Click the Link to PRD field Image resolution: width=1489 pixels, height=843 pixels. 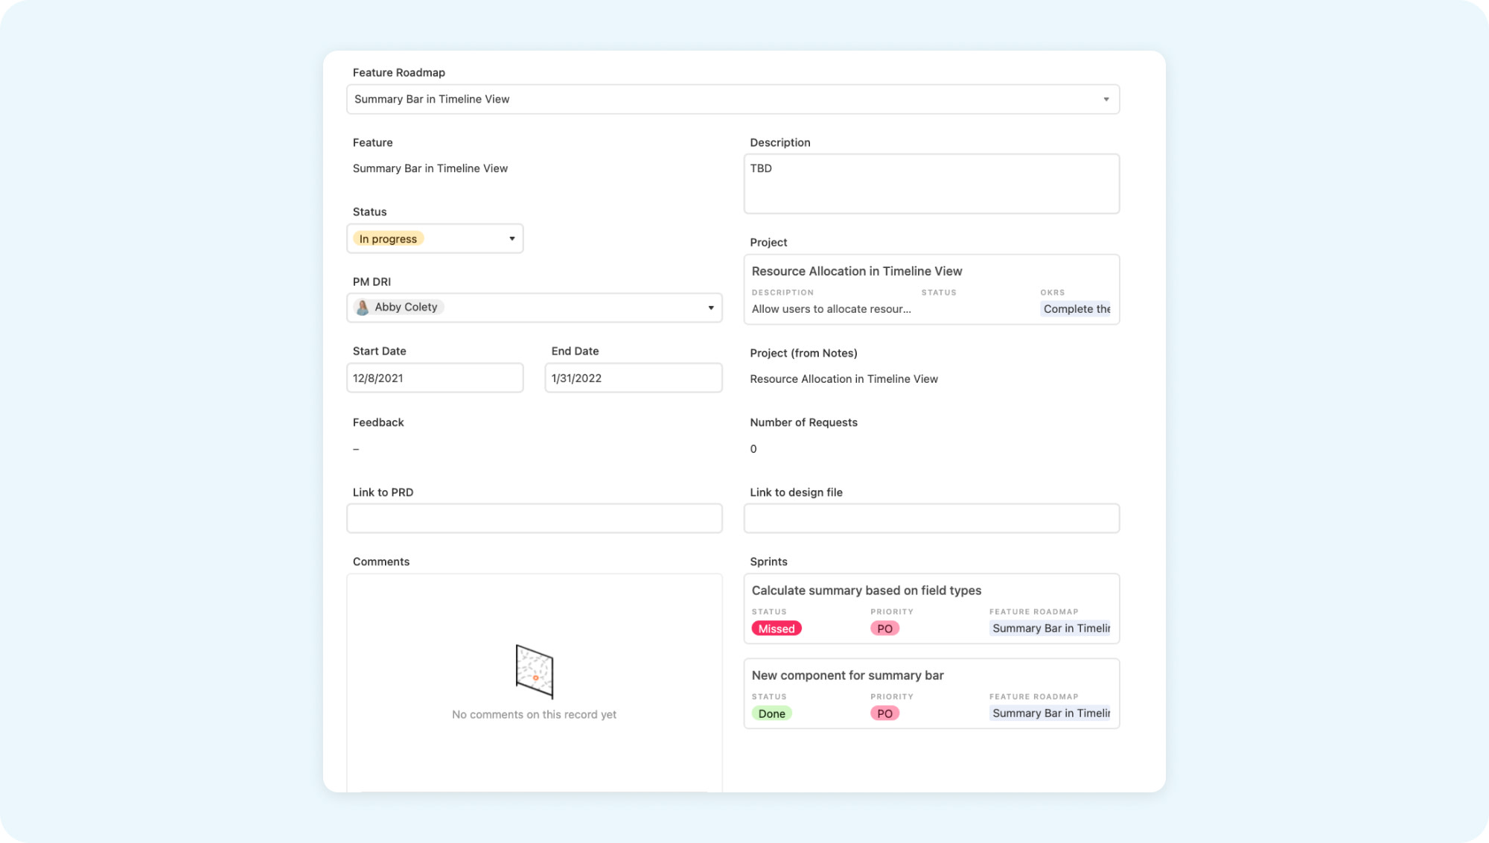(534, 518)
